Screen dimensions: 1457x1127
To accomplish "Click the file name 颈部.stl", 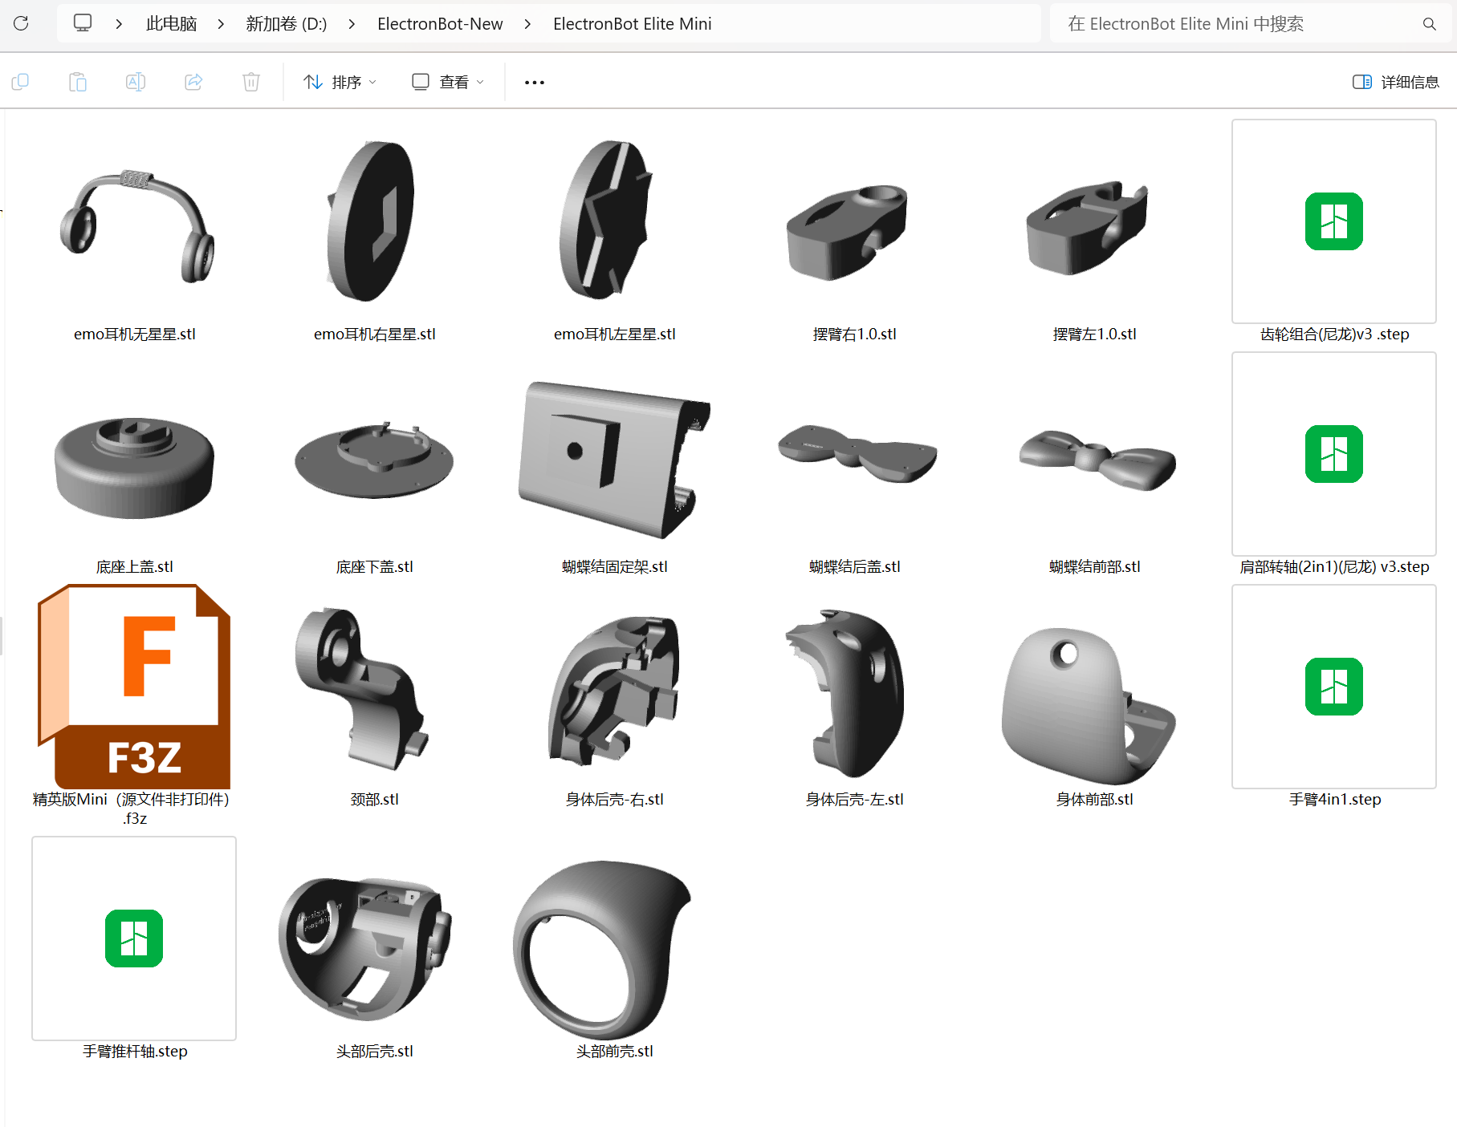I will [x=375, y=800].
